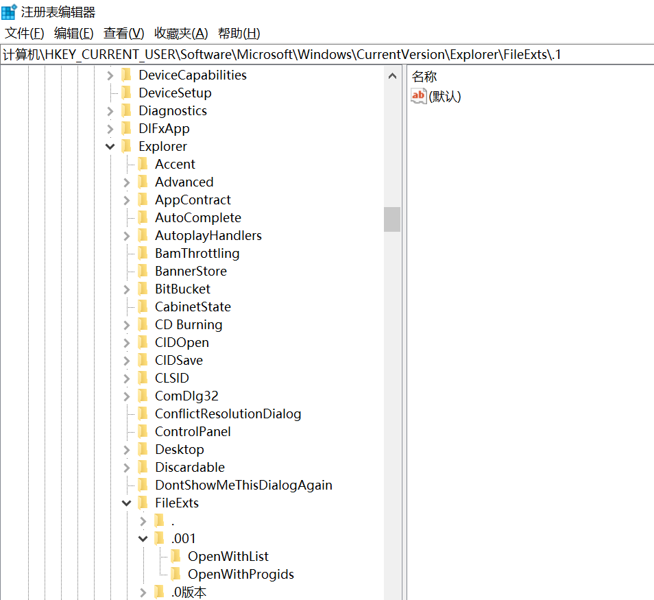Click the 名称 column header
The width and height of the screenshot is (654, 600).
point(424,76)
